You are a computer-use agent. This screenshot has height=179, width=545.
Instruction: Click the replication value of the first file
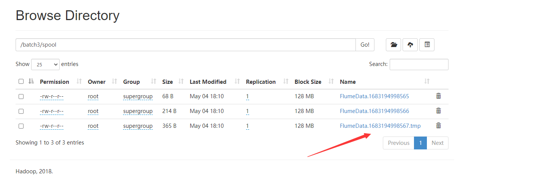[x=247, y=96]
